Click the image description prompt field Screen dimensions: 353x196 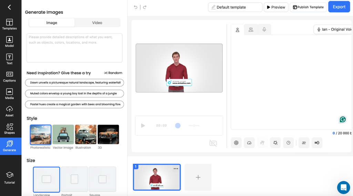coord(74,48)
